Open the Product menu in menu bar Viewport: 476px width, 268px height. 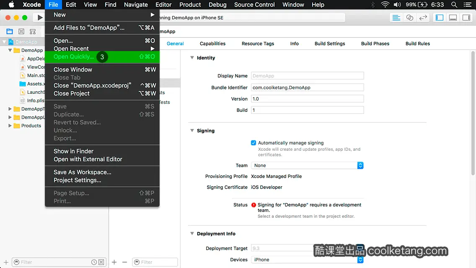[x=190, y=5]
